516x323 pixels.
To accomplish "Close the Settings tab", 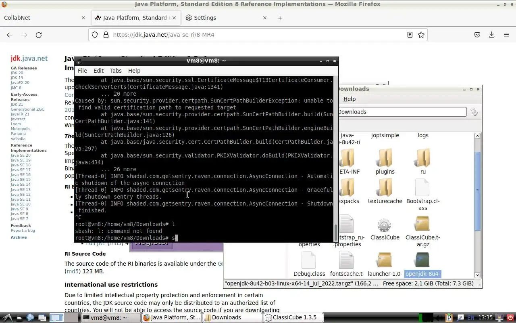I will [x=265, y=18].
